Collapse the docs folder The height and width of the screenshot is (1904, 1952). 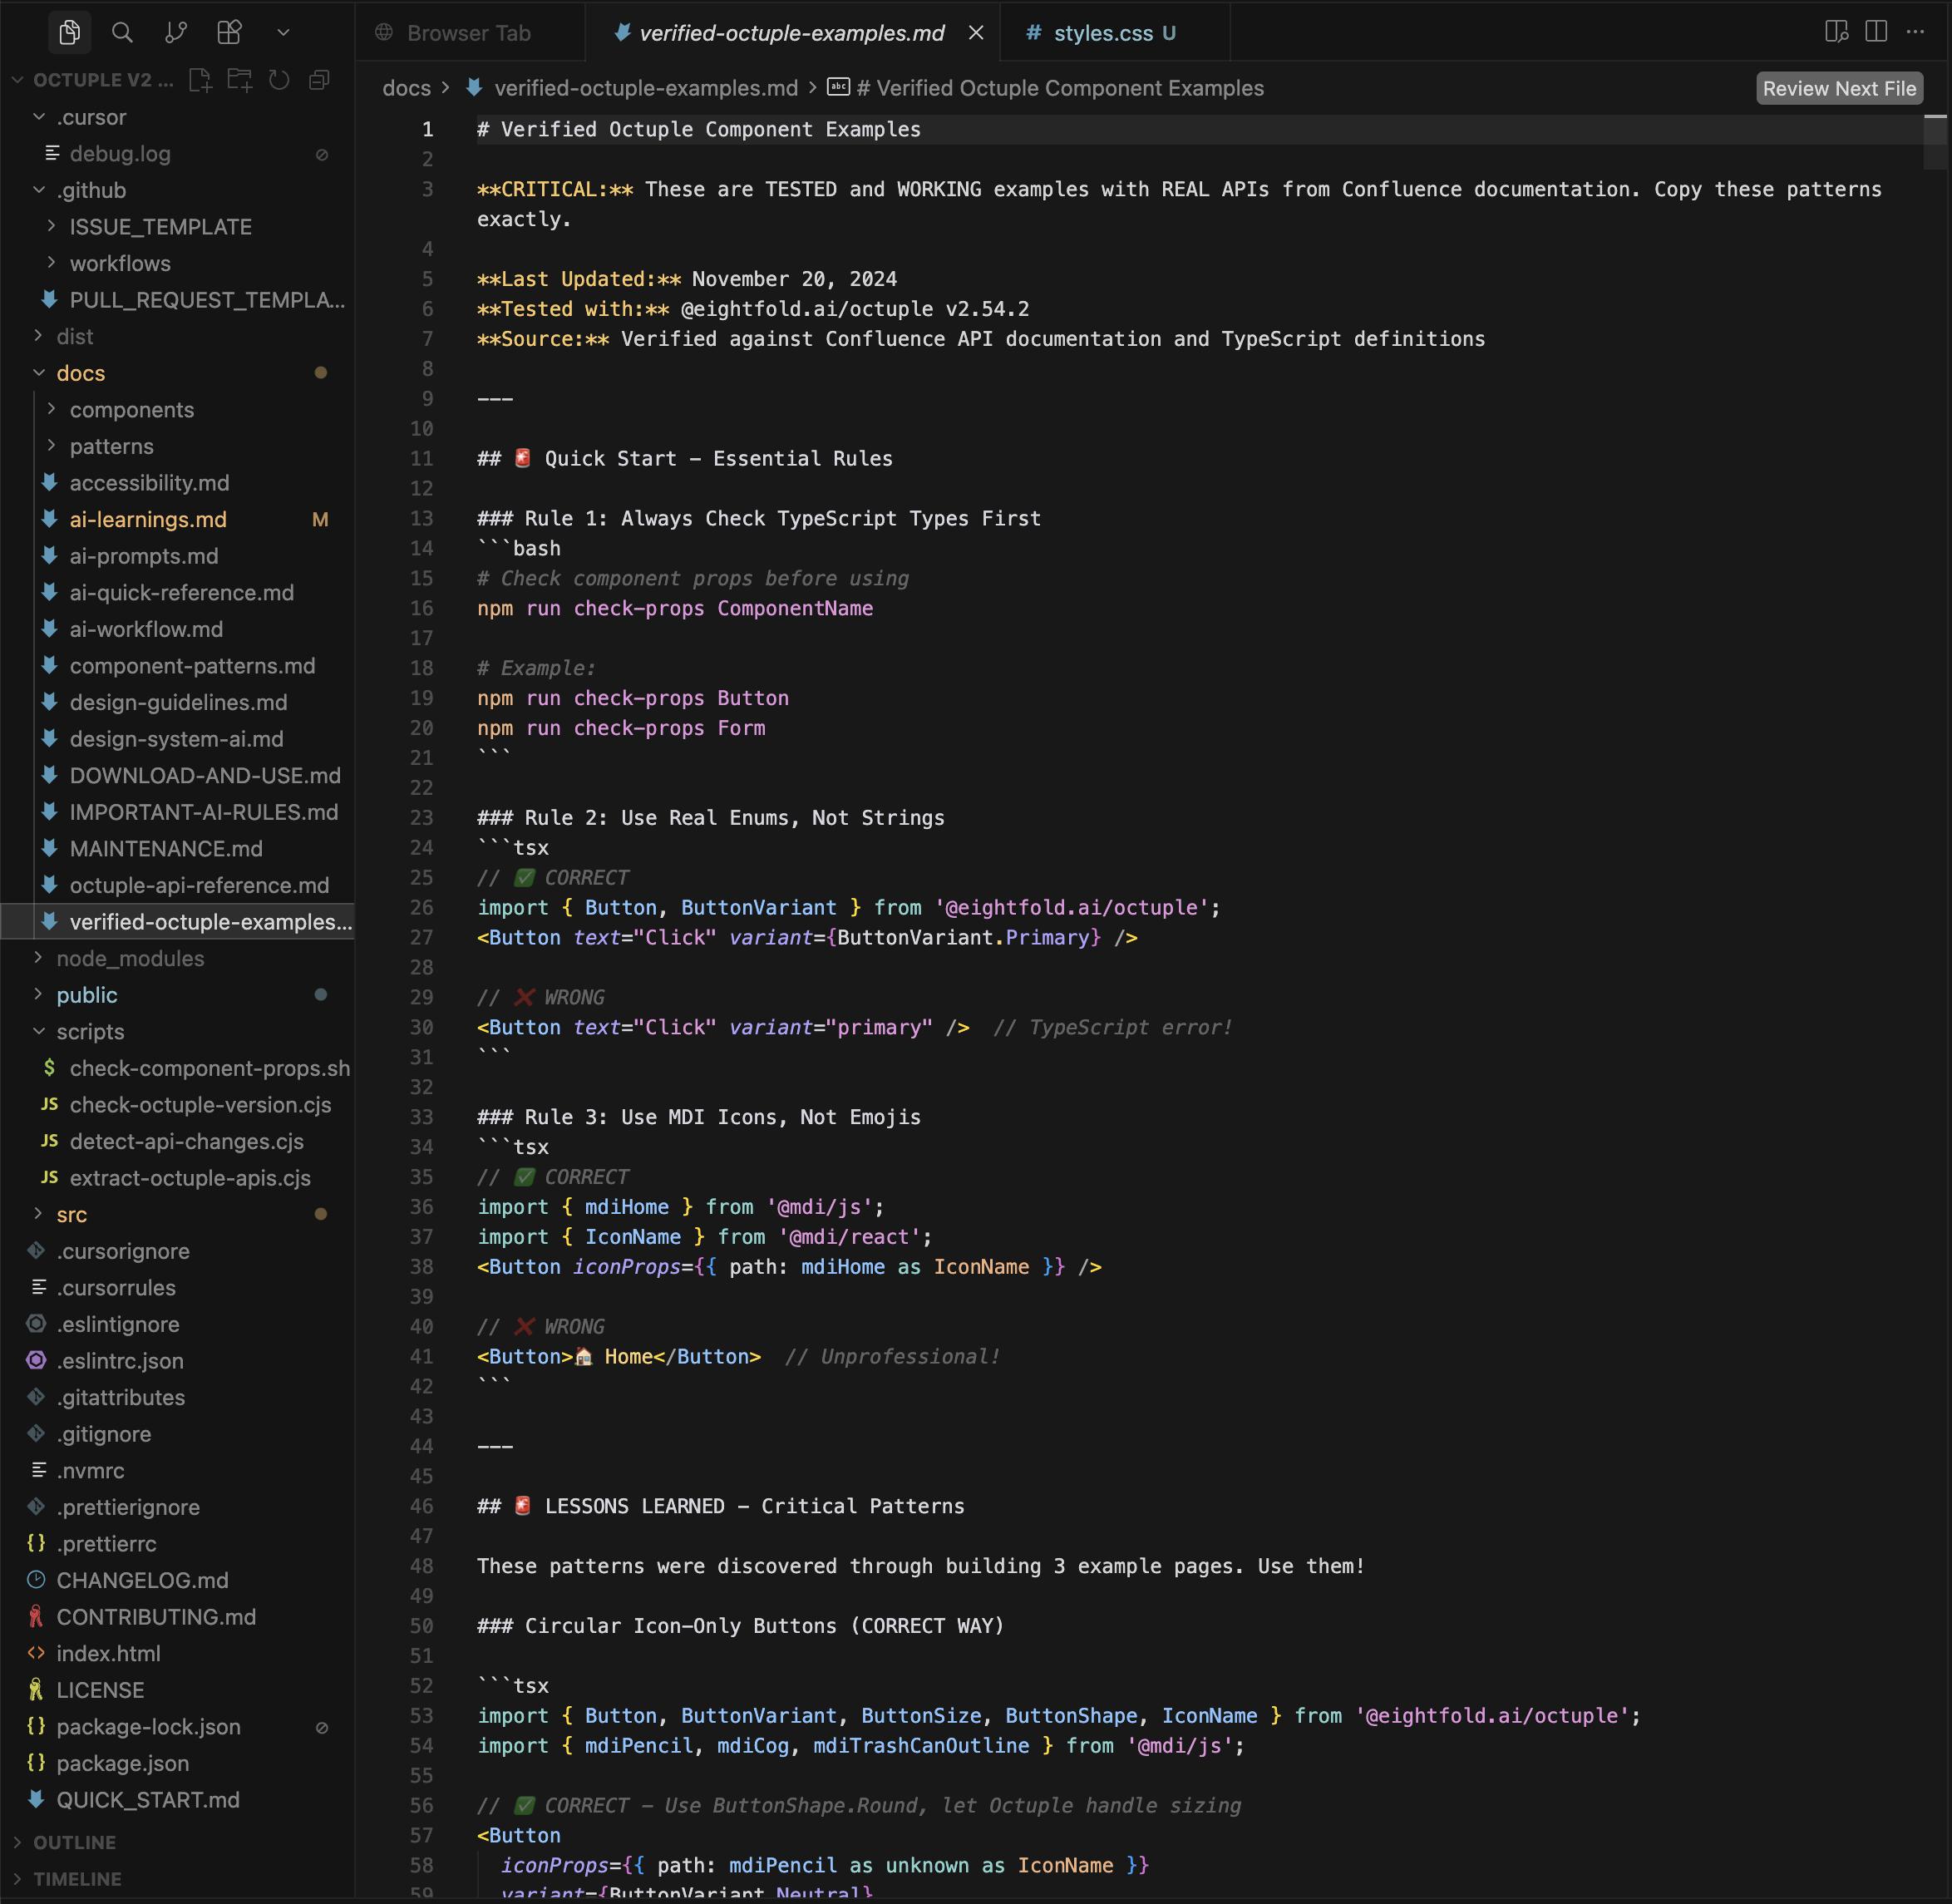pos(80,373)
